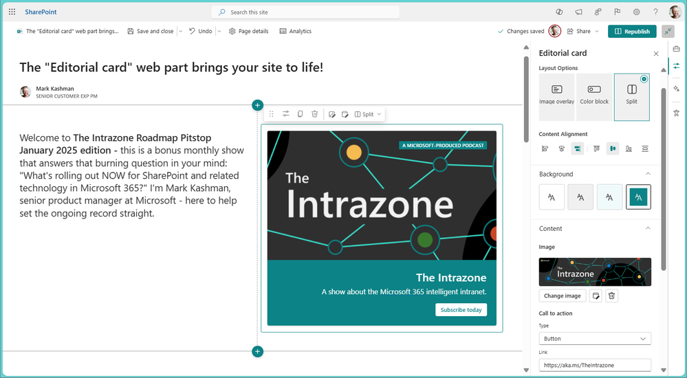This screenshot has height=378, width=687.
Task: Open the account profile picture menu
Action: click(675, 12)
